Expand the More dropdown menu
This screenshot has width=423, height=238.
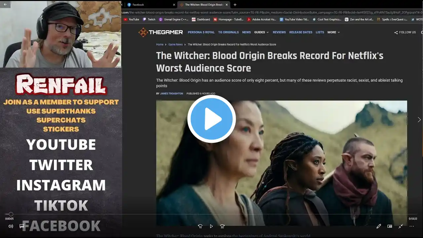333,32
